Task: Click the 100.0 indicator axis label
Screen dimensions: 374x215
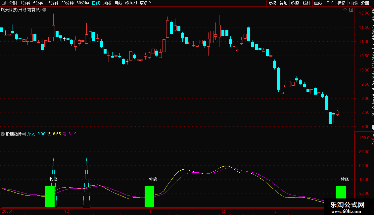Action: [364, 138]
